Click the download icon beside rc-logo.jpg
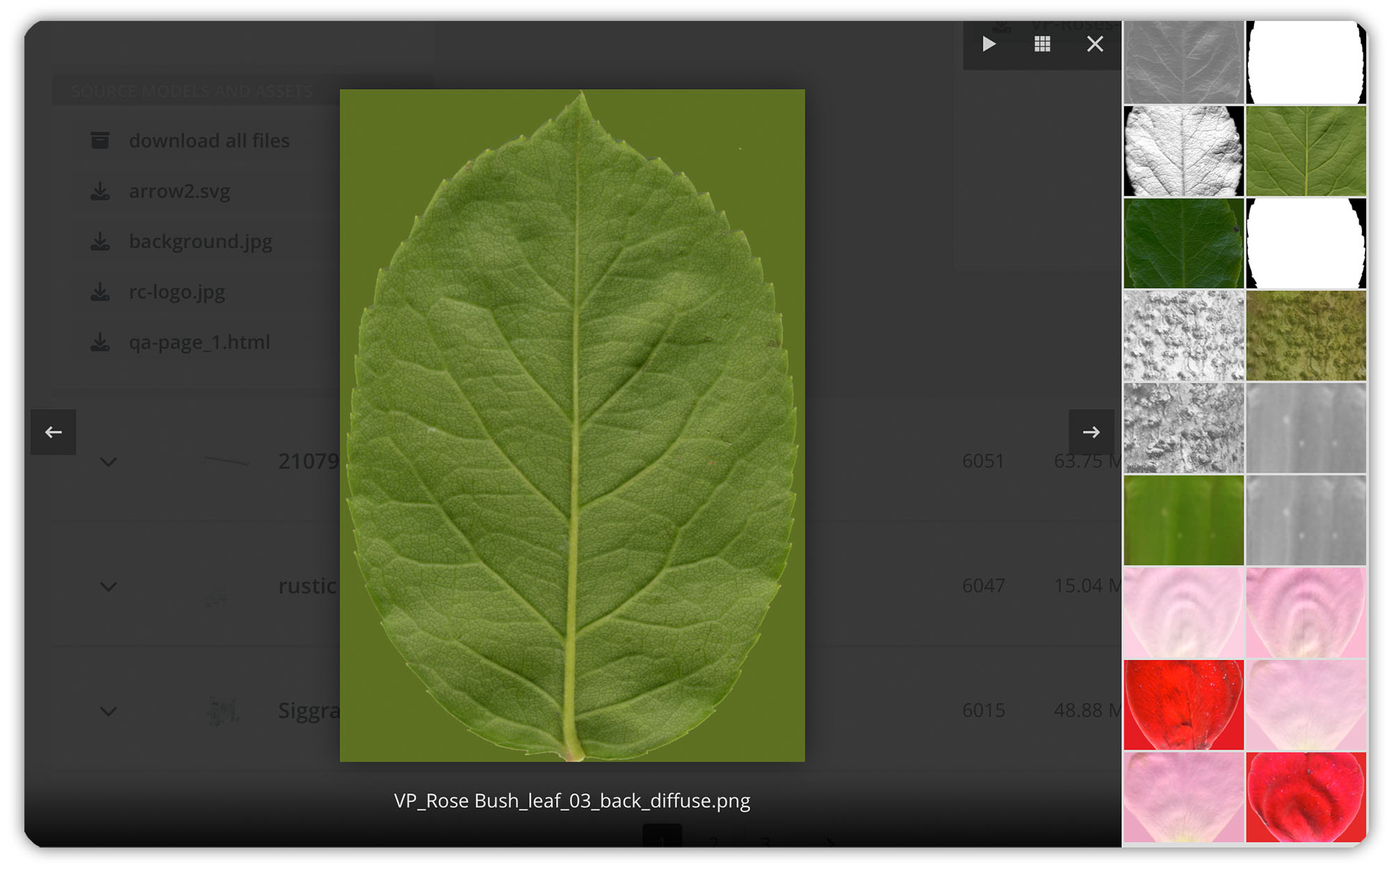Screen dimensions: 1392x874 (x=100, y=292)
